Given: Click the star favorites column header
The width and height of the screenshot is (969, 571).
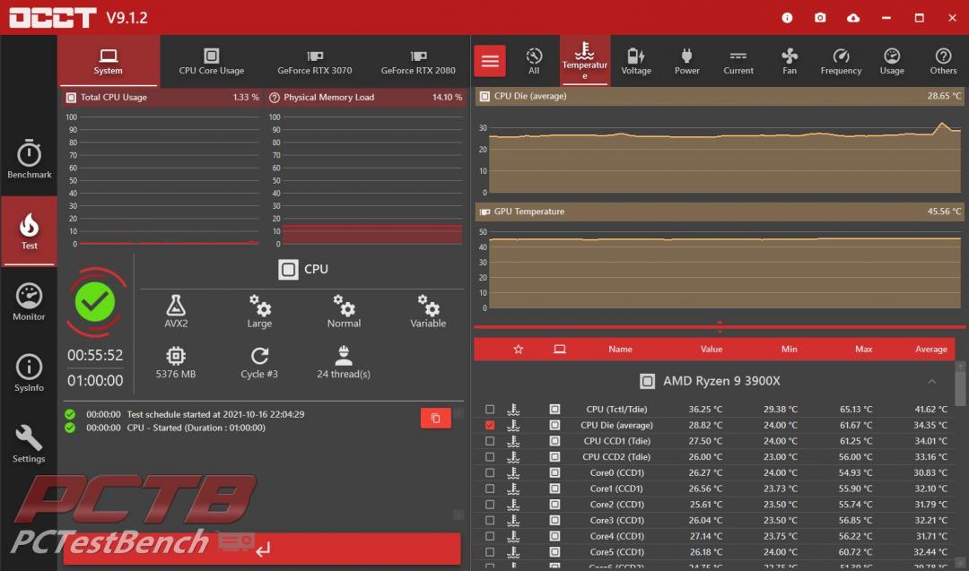Looking at the screenshot, I should click(x=518, y=350).
